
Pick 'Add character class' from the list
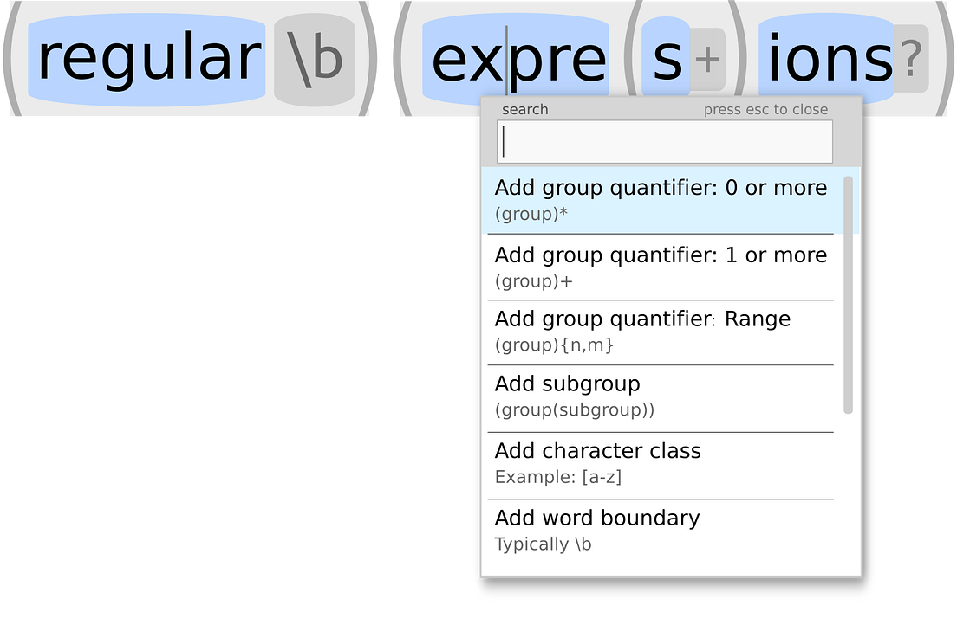(661, 462)
